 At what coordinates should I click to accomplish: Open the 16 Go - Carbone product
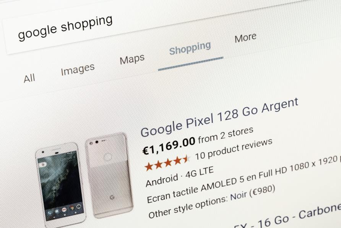click(x=287, y=217)
